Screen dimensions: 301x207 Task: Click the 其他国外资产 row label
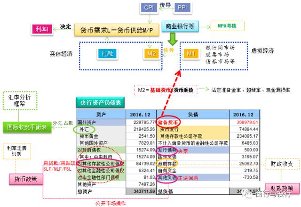93,143
